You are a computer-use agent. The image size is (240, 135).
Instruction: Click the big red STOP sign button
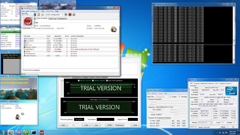tap(28, 21)
